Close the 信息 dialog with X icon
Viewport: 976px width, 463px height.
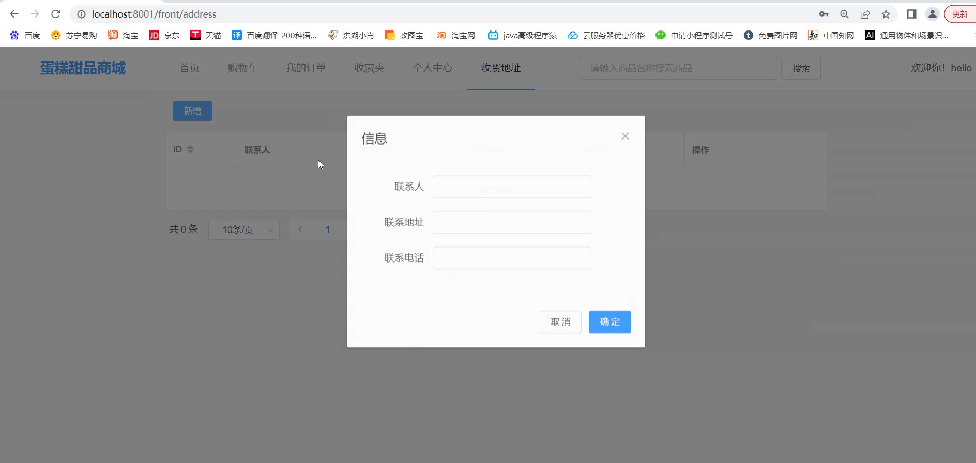625,136
